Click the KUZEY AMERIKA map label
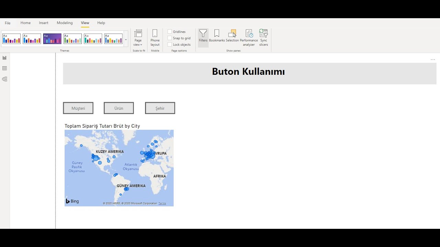This screenshot has height=247, width=440. [110, 152]
